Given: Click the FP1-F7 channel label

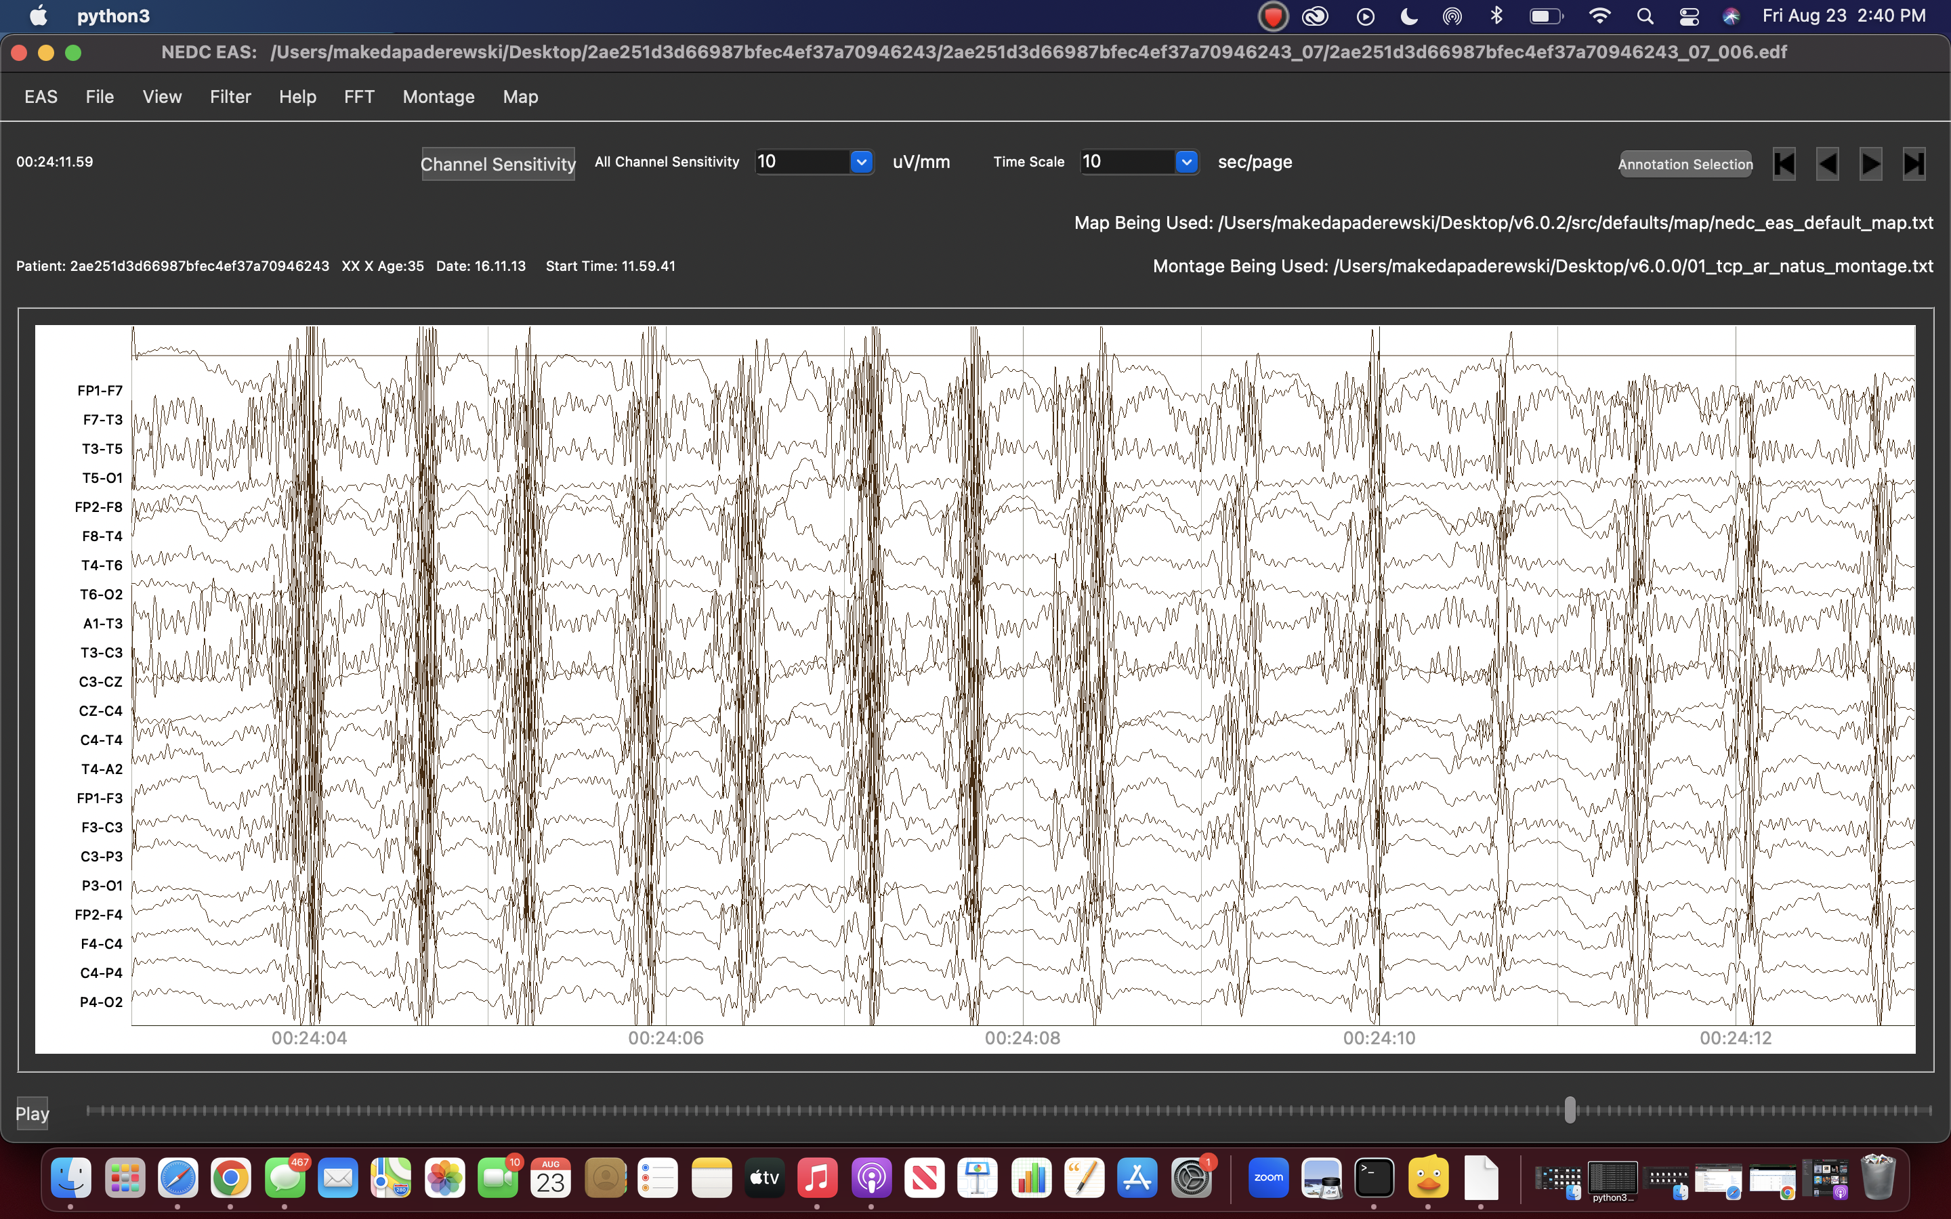Looking at the screenshot, I should 100,391.
